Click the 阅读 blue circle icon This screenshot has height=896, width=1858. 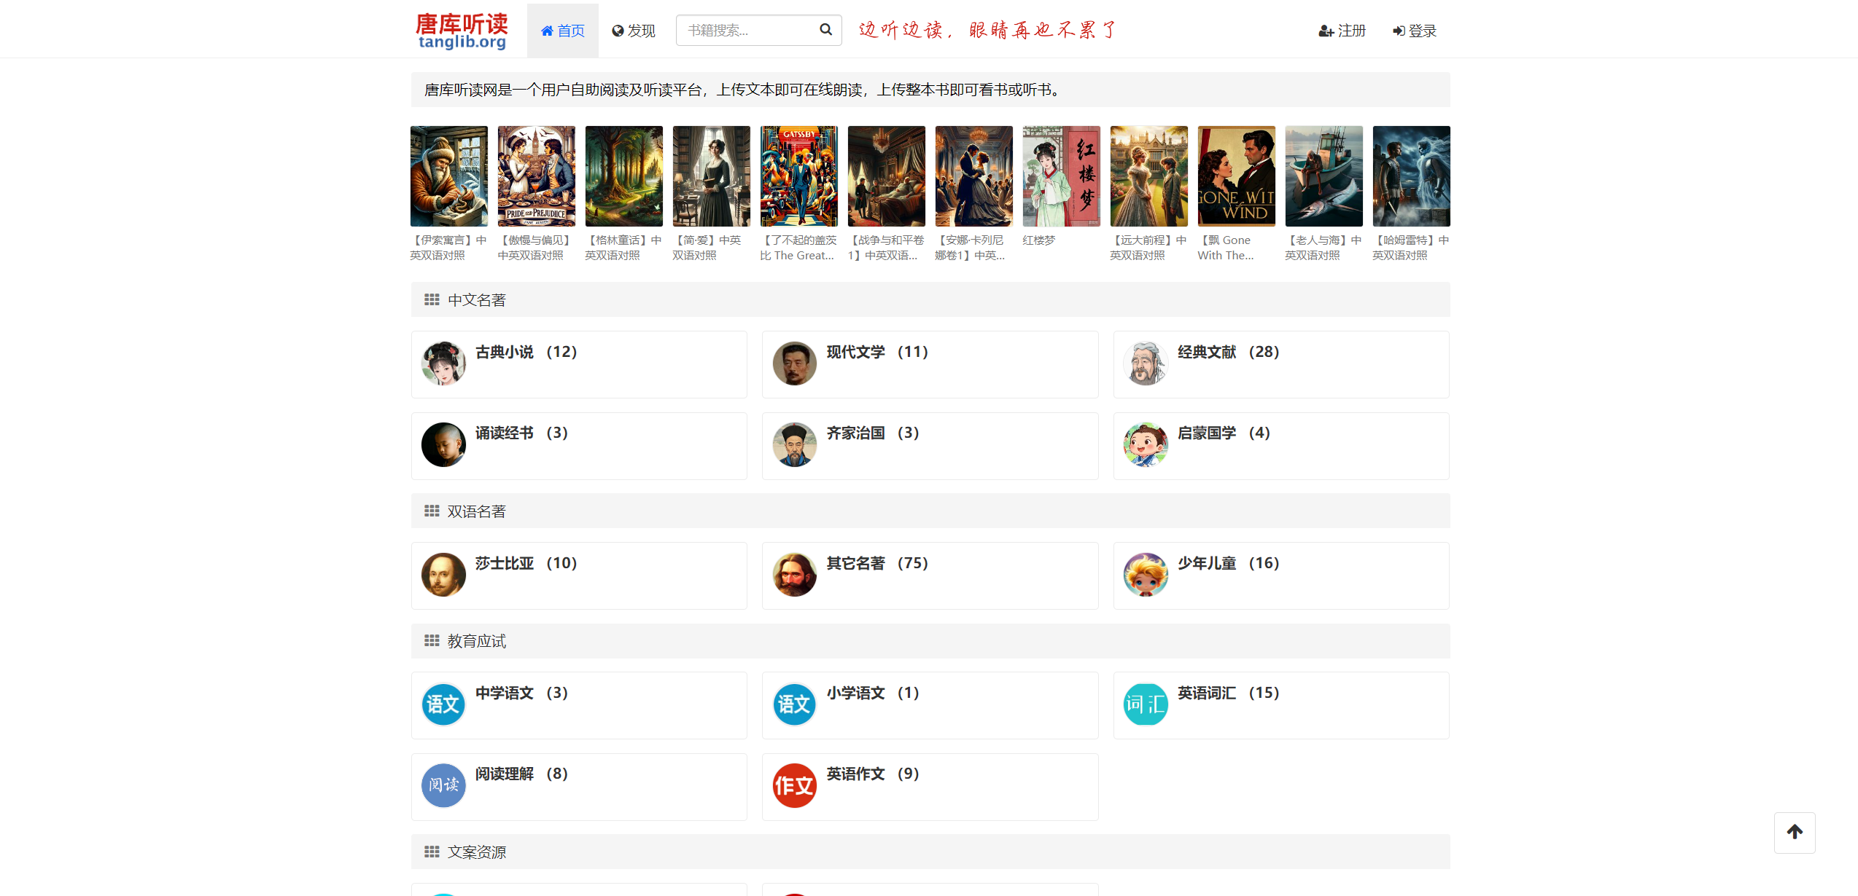(443, 785)
